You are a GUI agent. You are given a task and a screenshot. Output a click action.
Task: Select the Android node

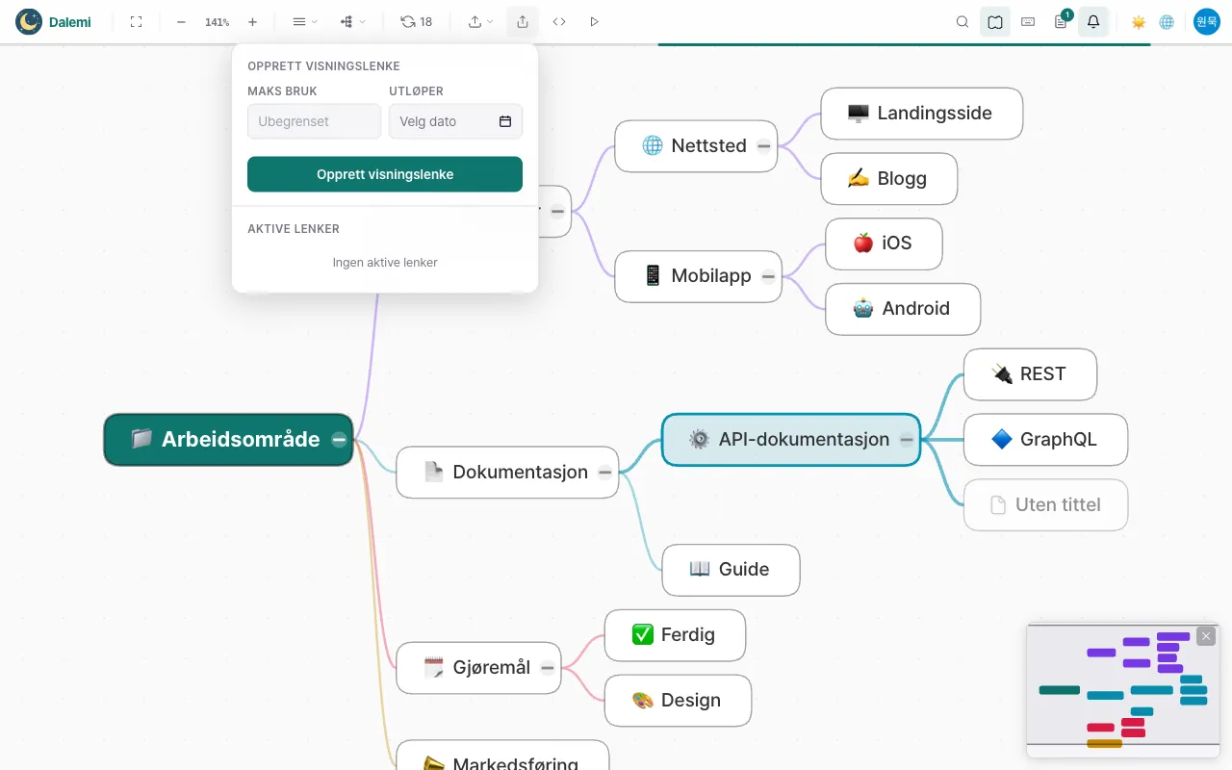pos(903,309)
